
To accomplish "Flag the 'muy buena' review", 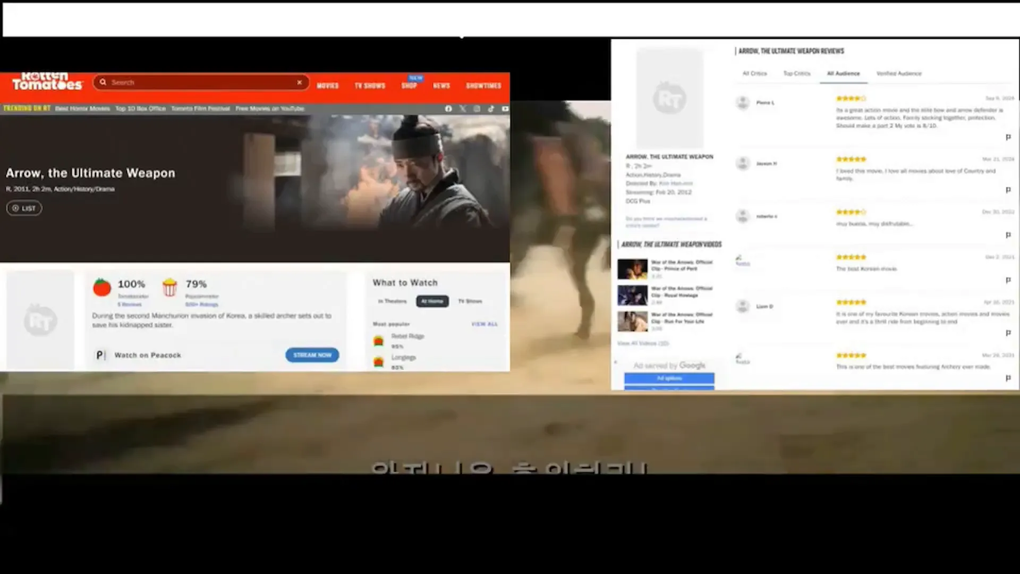I will [1008, 235].
